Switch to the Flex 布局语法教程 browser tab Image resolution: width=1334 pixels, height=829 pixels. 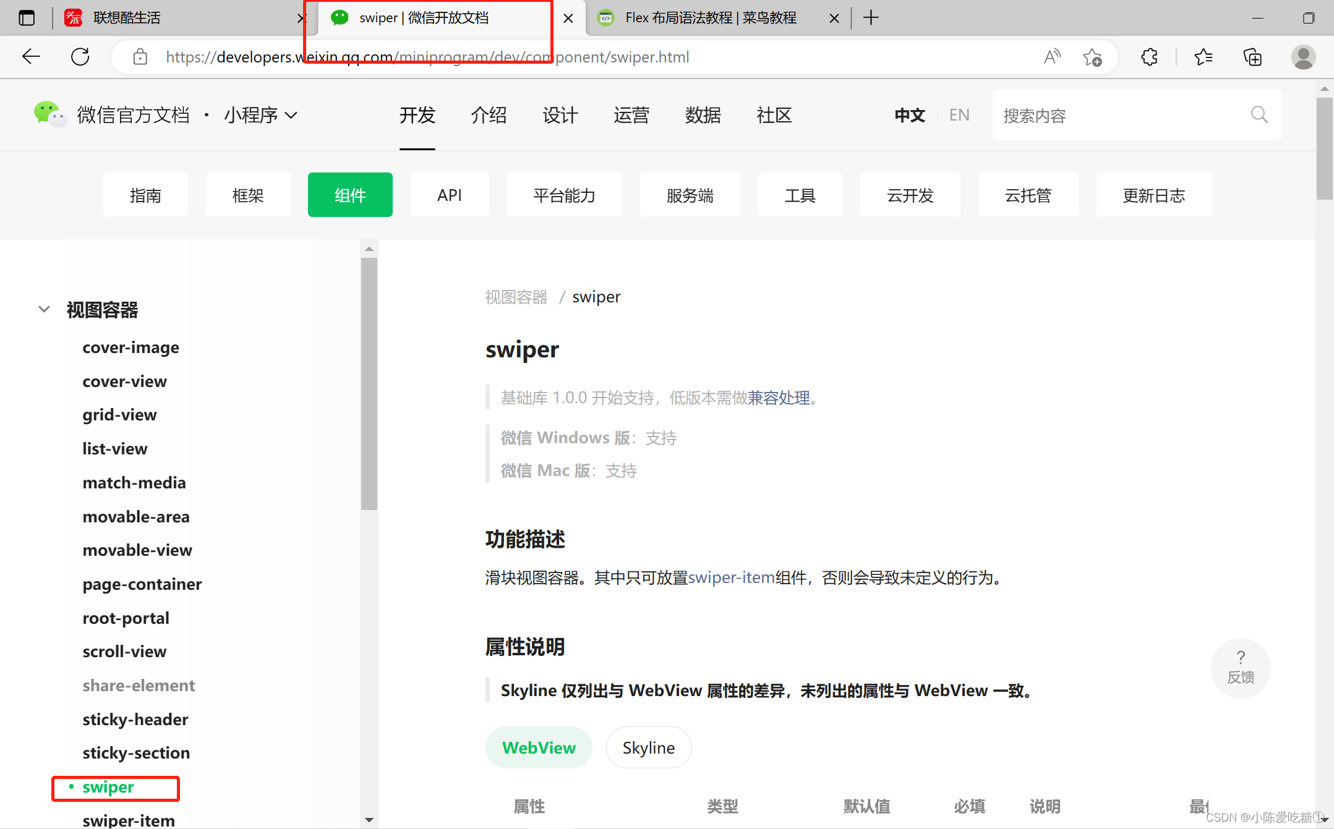[x=710, y=18]
